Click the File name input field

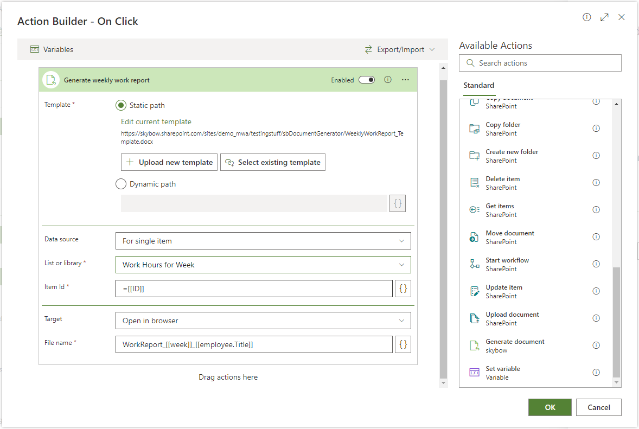[x=254, y=344]
